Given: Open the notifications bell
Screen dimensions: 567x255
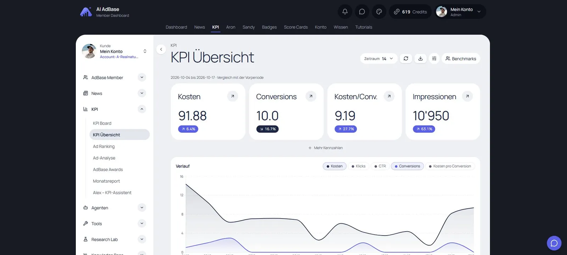Looking at the screenshot, I should pyautogui.click(x=345, y=12).
